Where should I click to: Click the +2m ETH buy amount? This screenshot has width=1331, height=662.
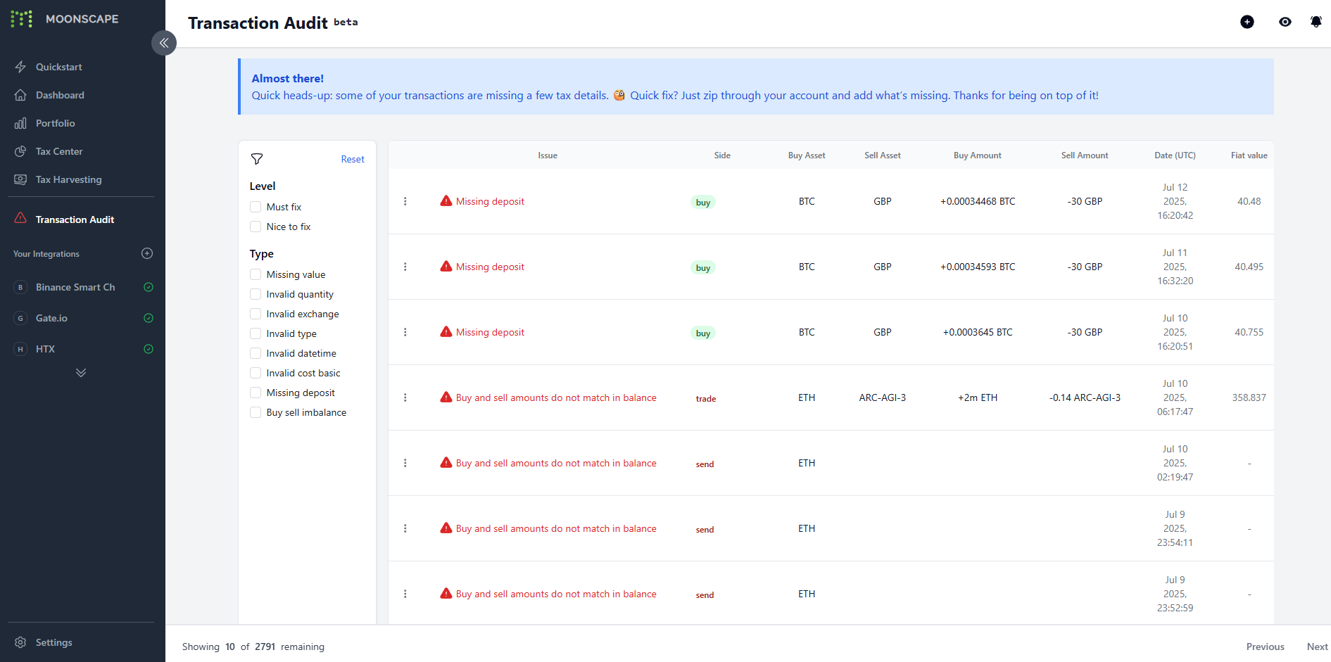(978, 397)
